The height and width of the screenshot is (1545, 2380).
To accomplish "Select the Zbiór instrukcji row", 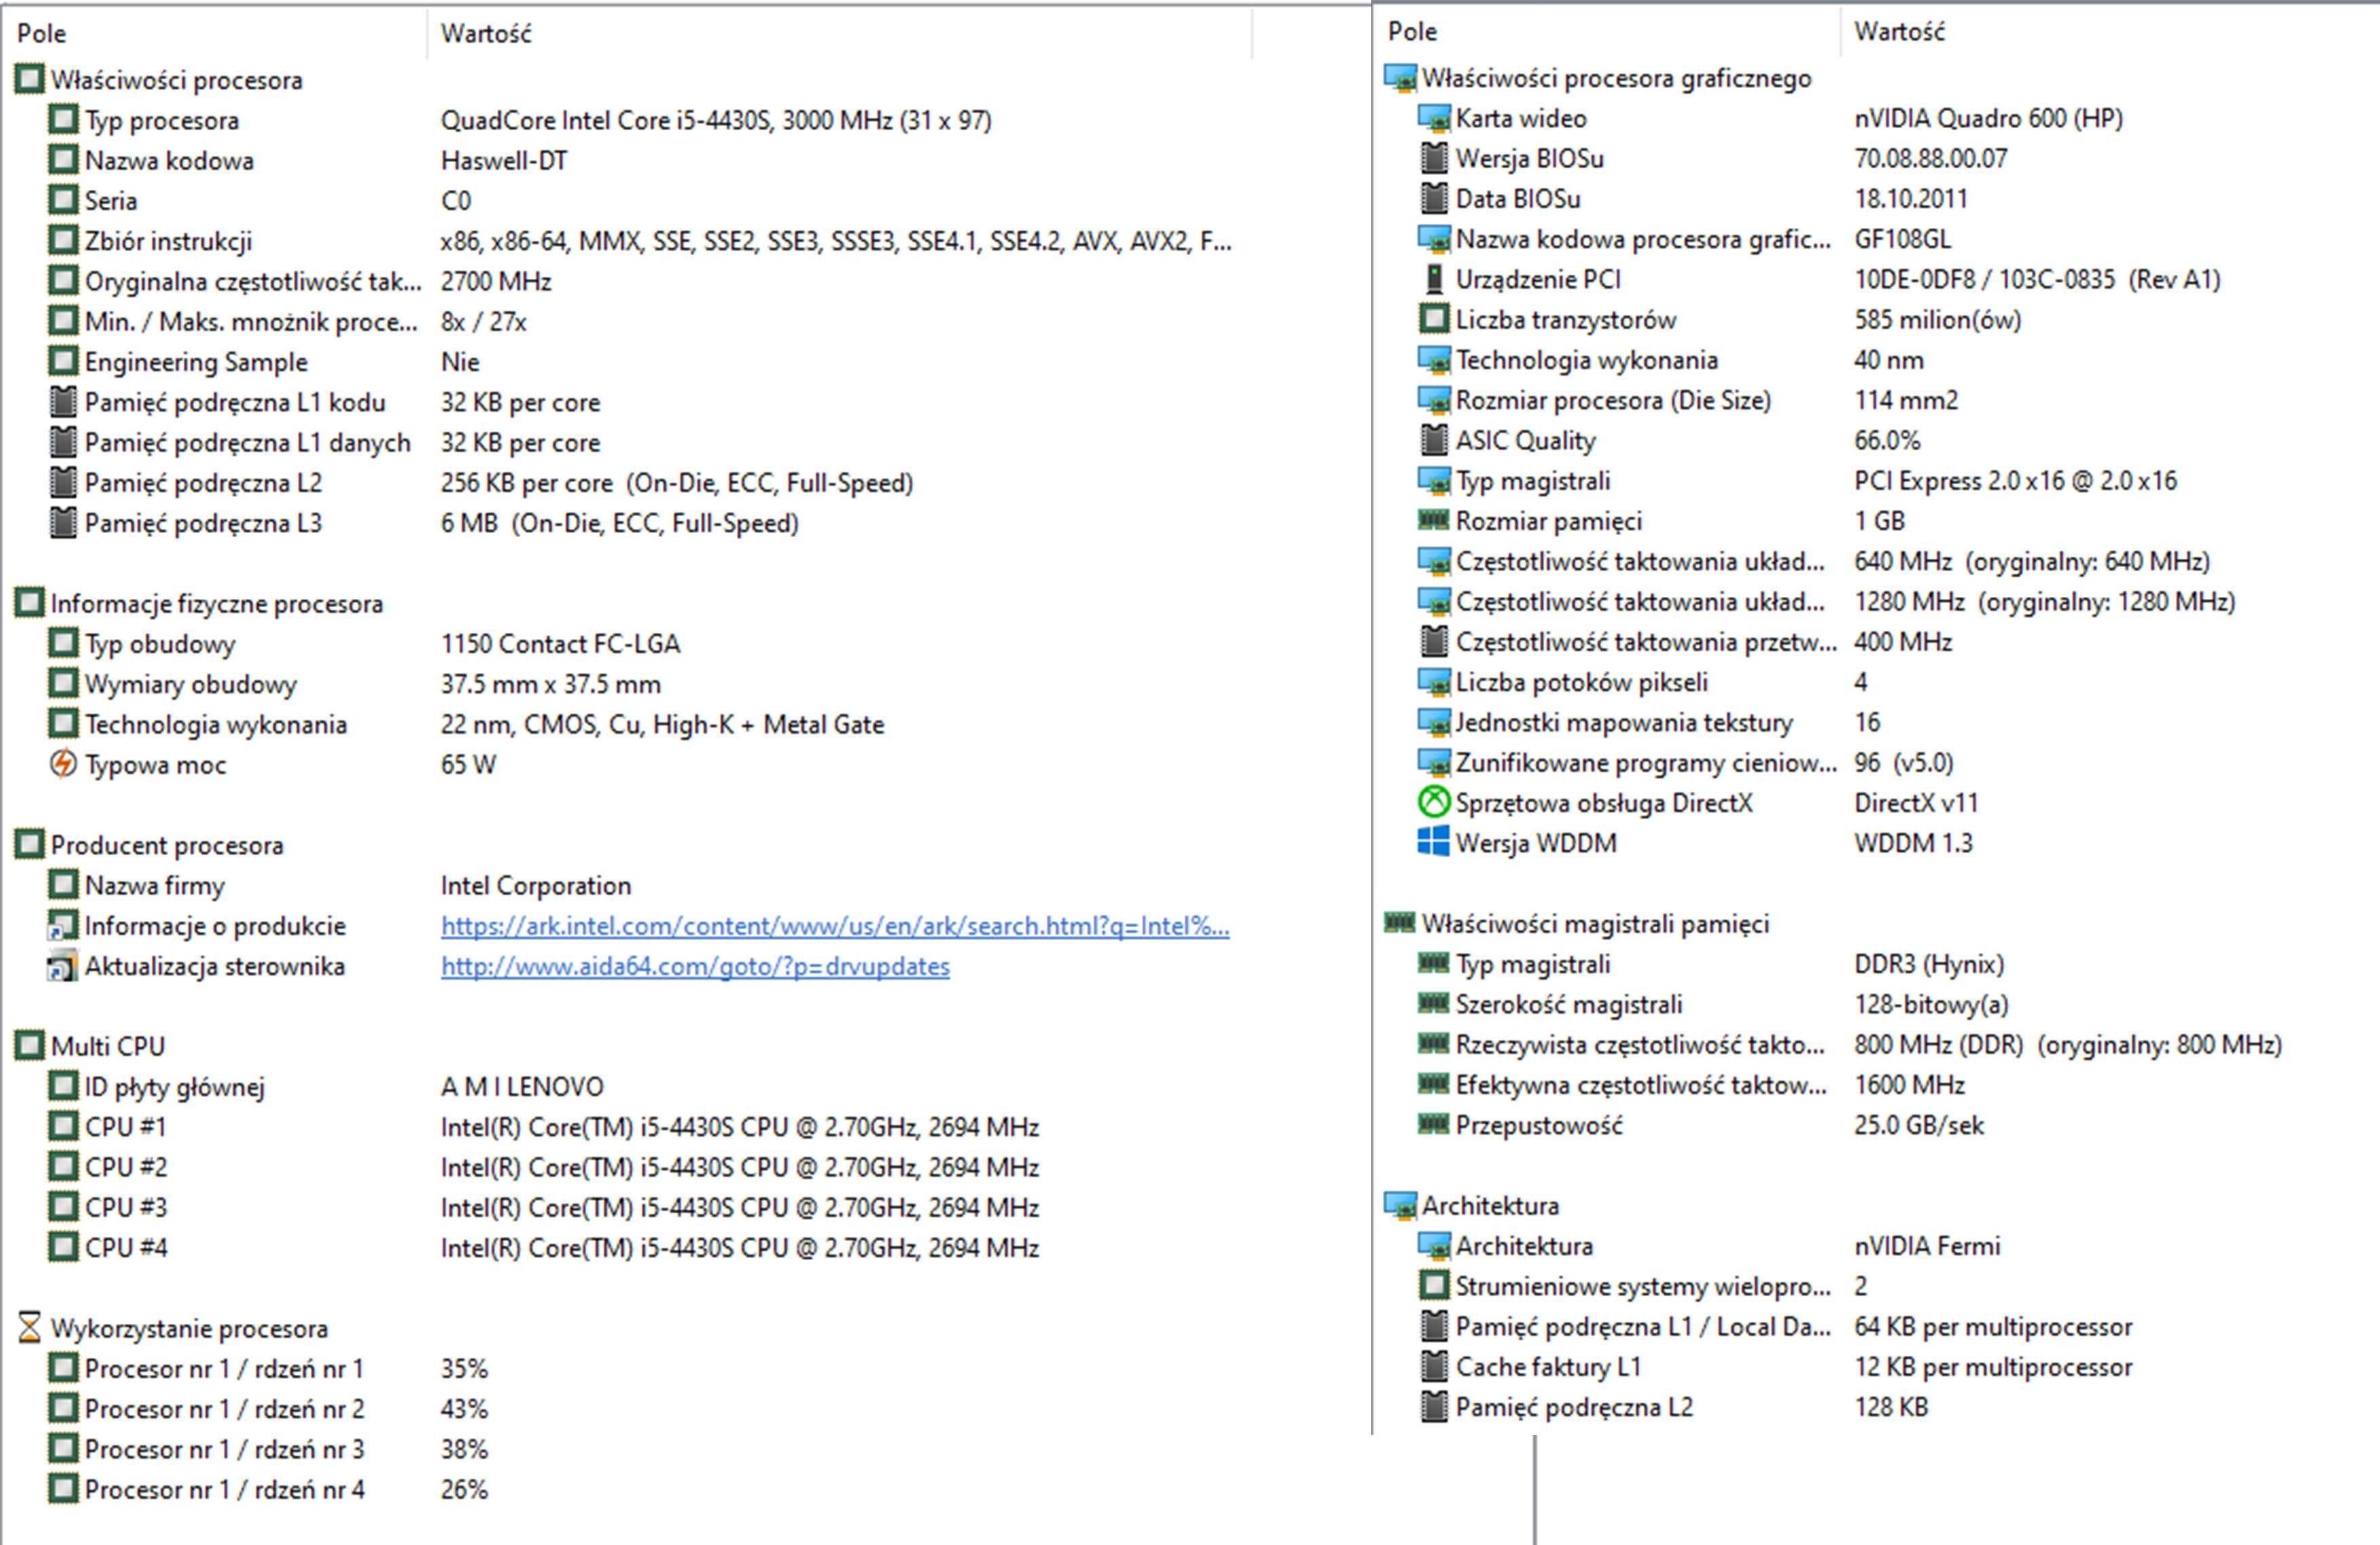I will click(x=640, y=241).
